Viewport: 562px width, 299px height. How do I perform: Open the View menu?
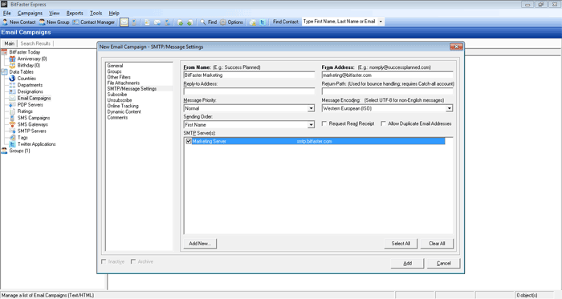click(54, 14)
